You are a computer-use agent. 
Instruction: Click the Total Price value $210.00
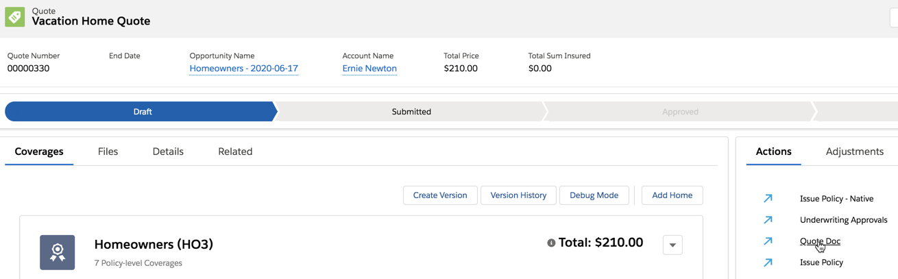(461, 69)
